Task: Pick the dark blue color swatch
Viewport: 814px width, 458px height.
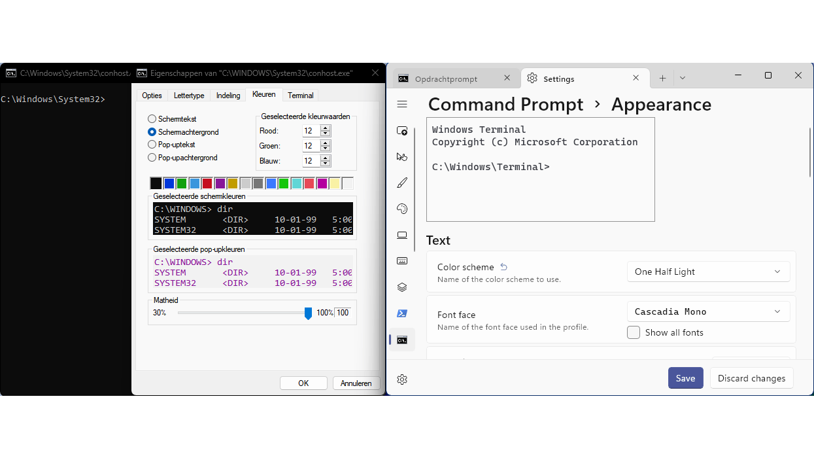Action: tap(169, 183)
